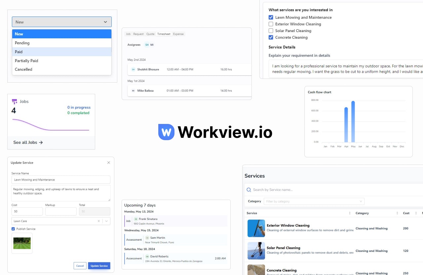Click Shobhit Bhosure timesheet entry

189,69
